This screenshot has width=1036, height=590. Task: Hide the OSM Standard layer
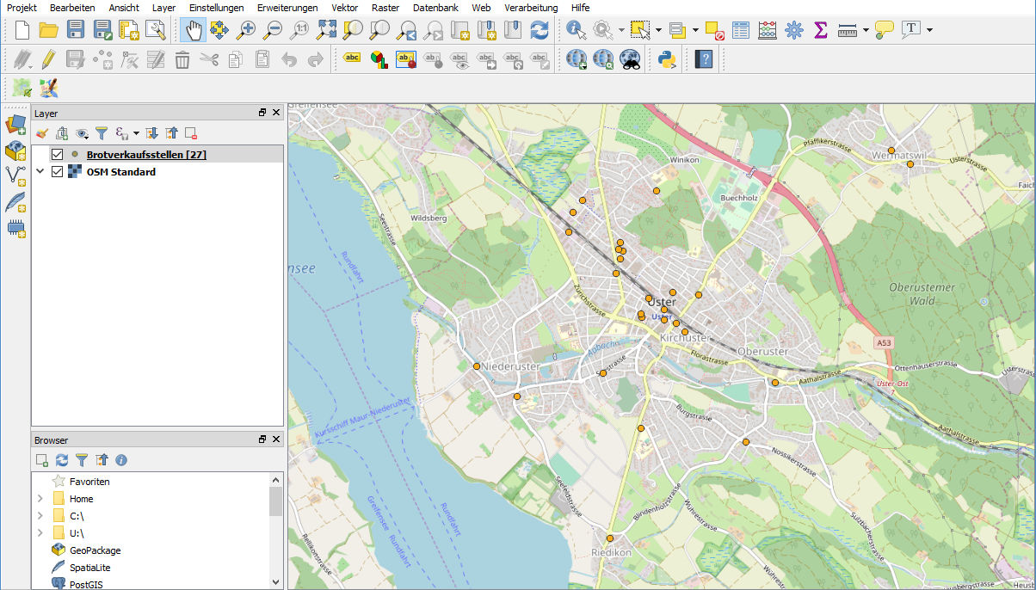coord(57,171)
